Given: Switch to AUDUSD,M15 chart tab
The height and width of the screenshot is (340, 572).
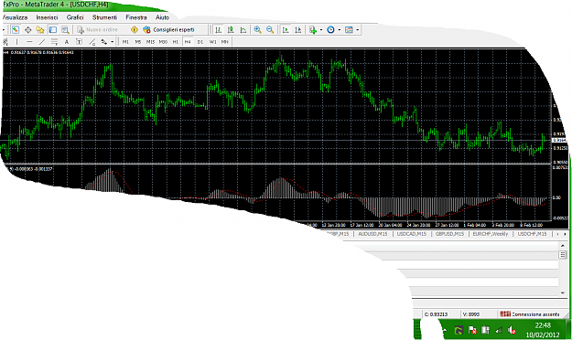Looking at the screenshot, I should point(372,234).
